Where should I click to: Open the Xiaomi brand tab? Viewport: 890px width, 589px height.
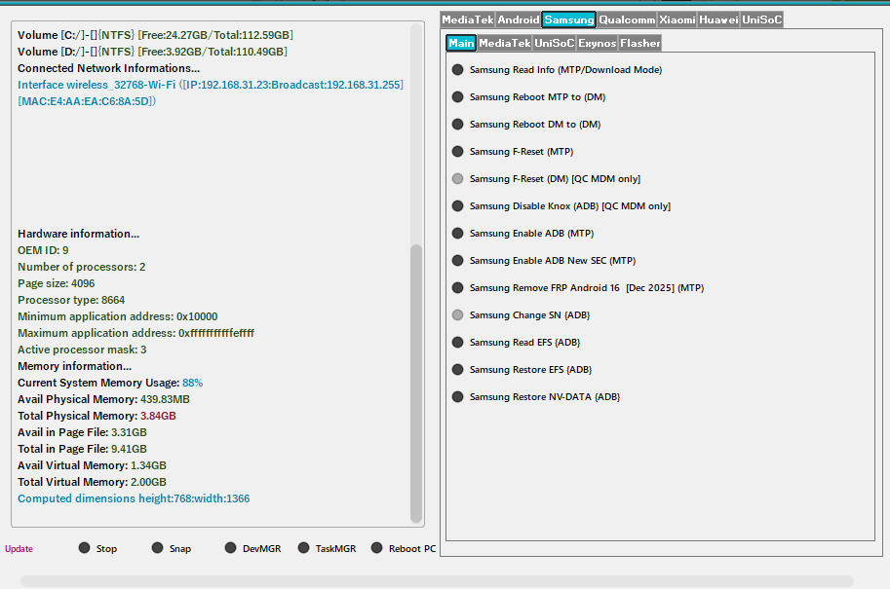tap(677, 19)
